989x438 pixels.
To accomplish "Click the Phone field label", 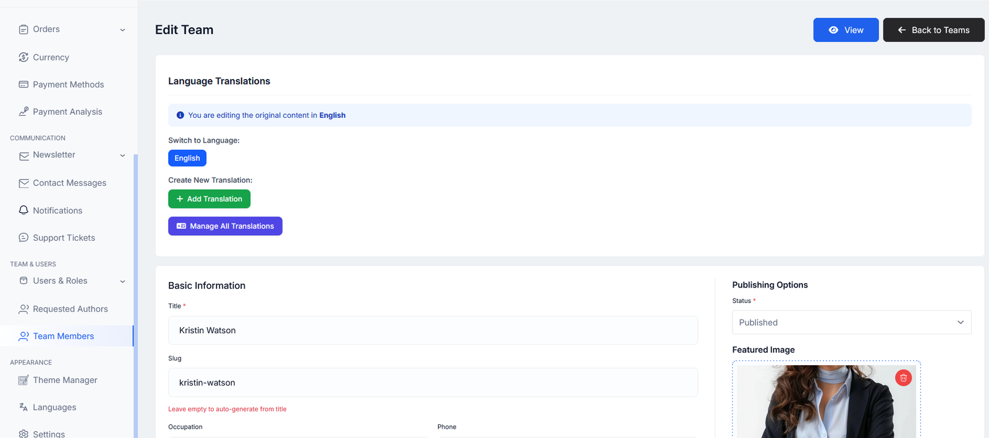I will point(447,427).
